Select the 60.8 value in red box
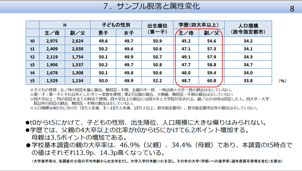The height and width of the screenshot is (171, 302). point(211,80)
